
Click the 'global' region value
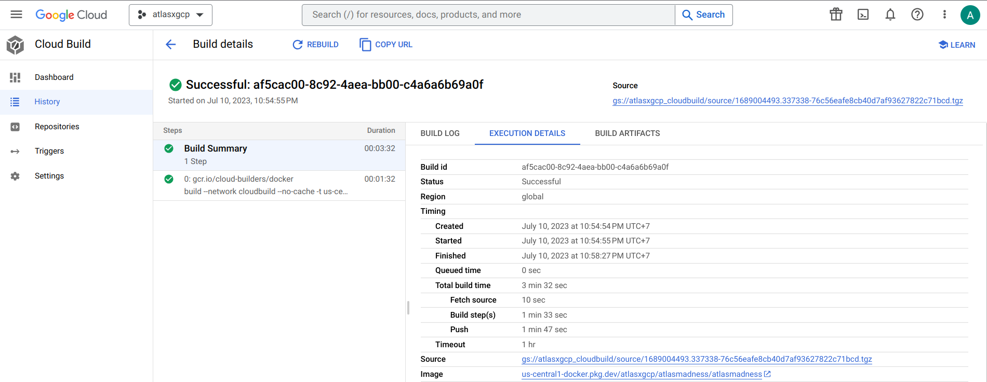click(x=532, y=197)
